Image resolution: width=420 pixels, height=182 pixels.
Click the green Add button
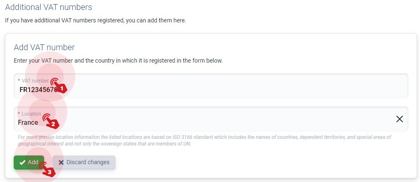pos(29,163)
